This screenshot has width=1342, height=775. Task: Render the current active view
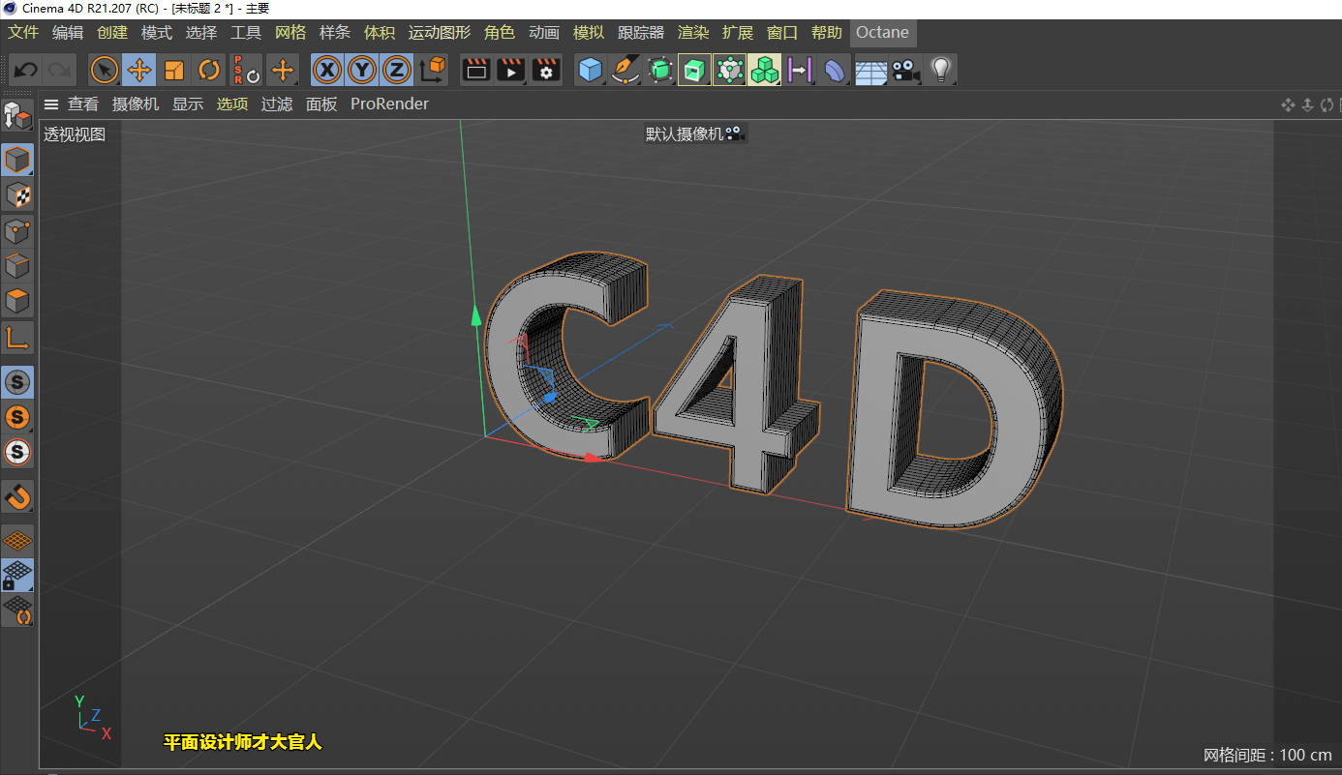tap(476, 70)
